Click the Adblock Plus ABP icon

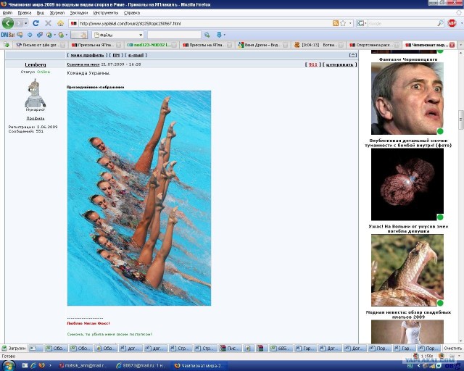(452, 23)
